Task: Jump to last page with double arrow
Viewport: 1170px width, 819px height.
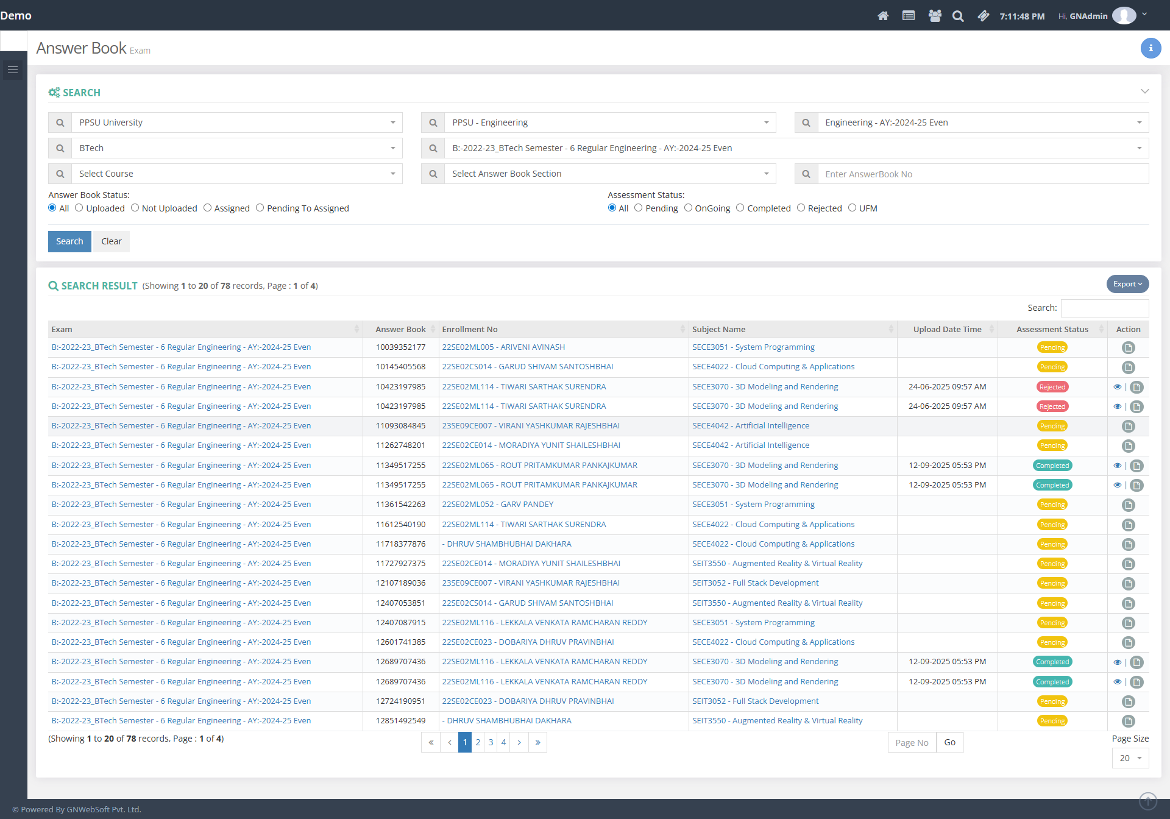Action: coord(537,742)
